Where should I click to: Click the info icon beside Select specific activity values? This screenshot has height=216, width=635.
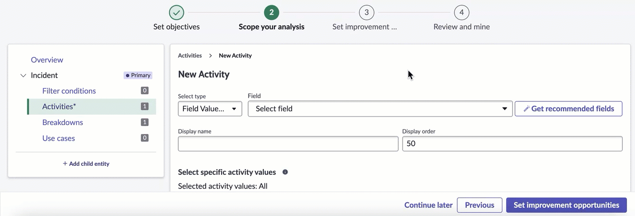pyautogui.click(x=285, y=172)
